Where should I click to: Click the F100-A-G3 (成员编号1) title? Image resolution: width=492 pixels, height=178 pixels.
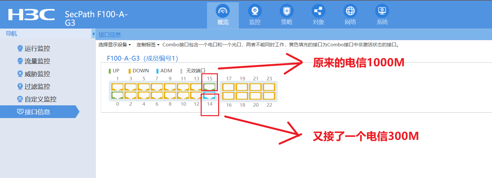[142, 58]
